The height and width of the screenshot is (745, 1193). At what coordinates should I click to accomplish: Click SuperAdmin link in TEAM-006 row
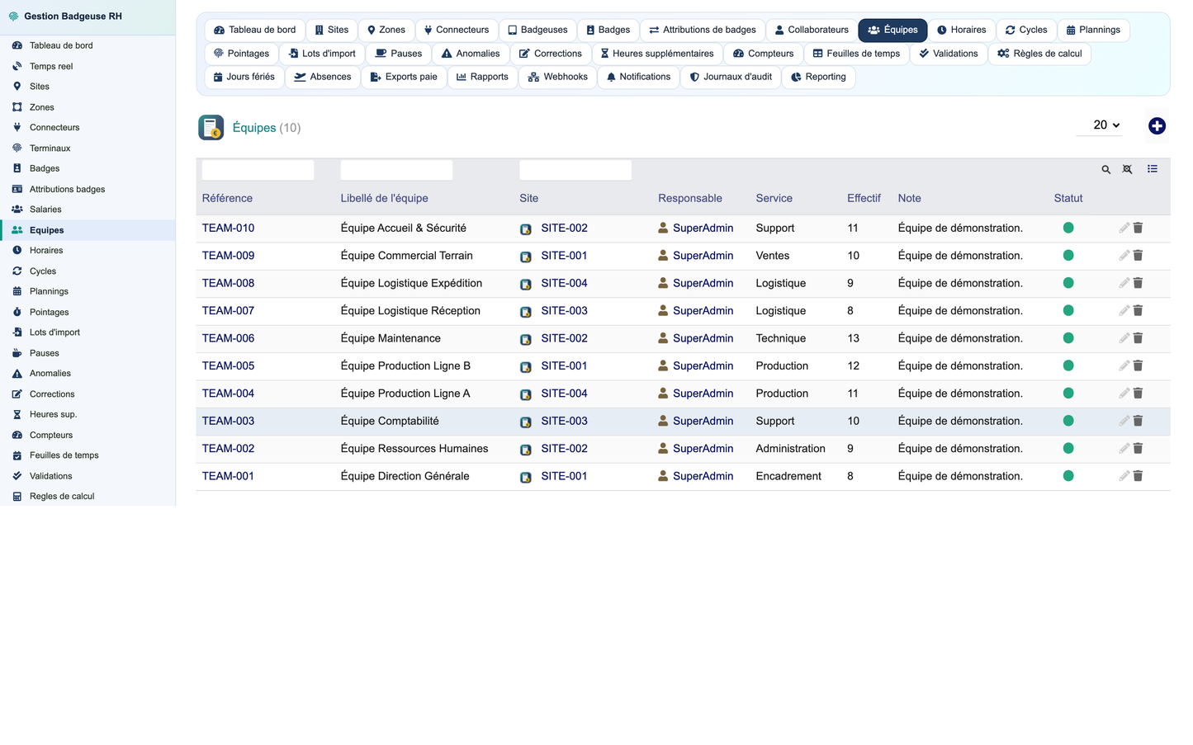coord(703,338)
